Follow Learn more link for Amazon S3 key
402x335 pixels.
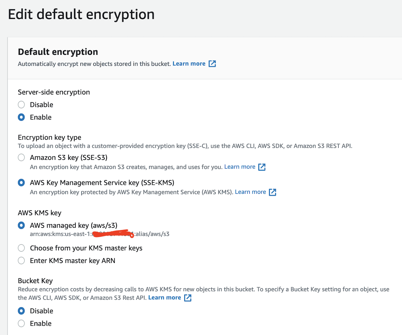point(239,167)
